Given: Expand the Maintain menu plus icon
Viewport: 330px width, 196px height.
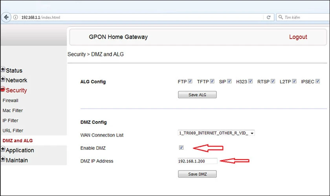Looking at the screenshot, I should point(3,159).
